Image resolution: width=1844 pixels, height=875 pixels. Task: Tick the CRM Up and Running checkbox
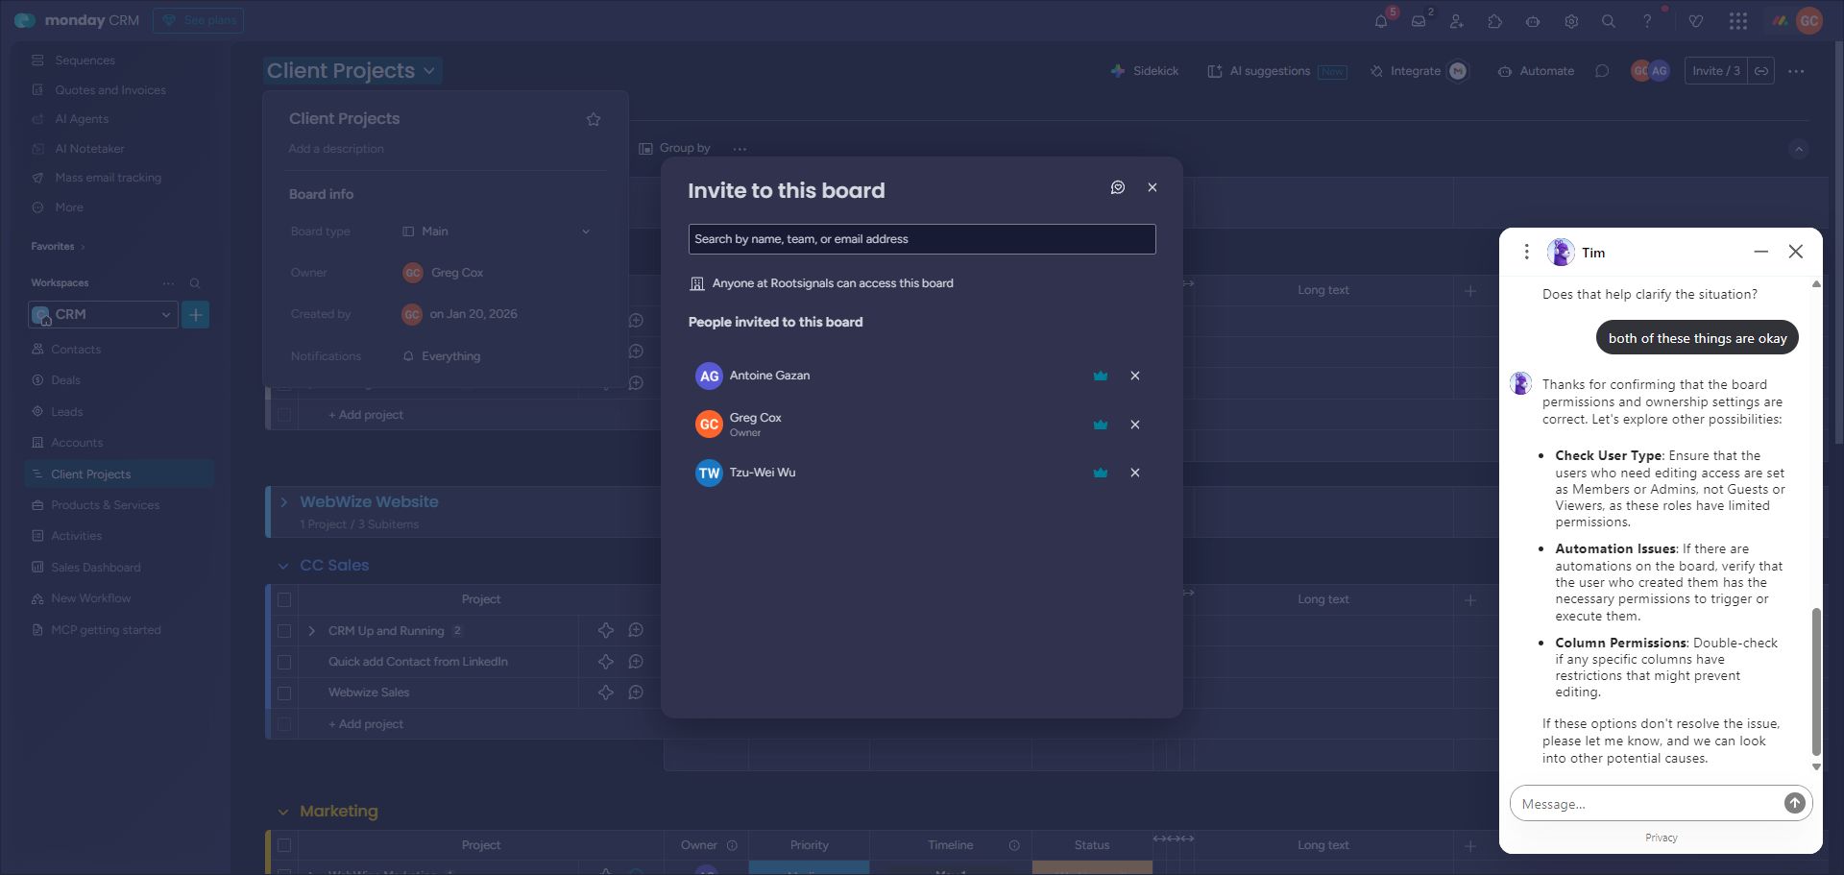[284, 631]
